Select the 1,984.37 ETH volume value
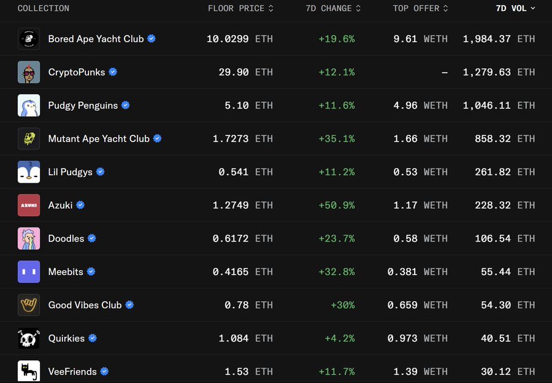 [499, 39]
